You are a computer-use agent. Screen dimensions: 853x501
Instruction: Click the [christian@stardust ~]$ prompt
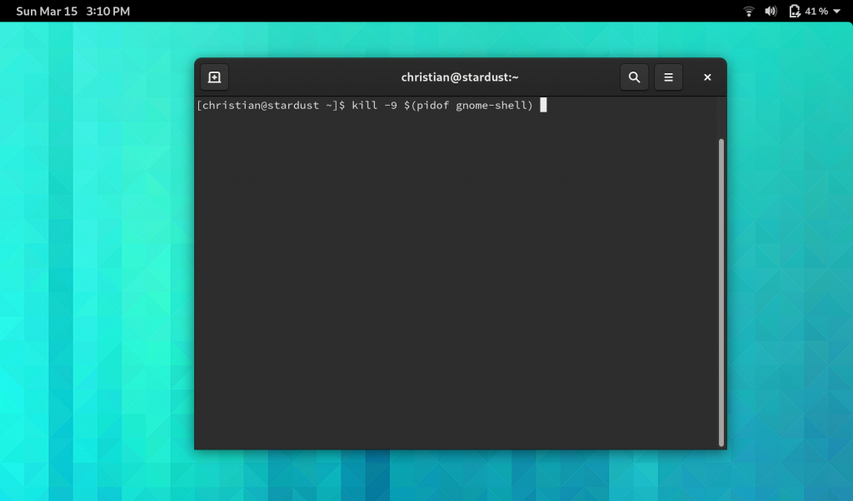271,106
